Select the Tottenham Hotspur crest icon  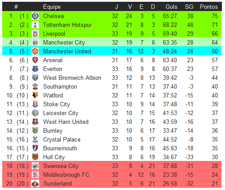pos(35,25)
